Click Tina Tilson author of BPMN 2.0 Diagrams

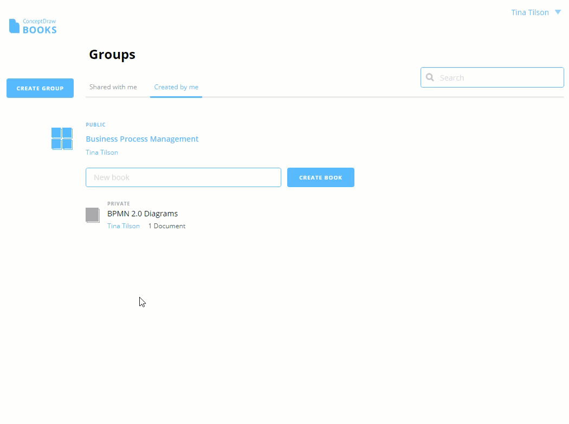click(124, 226)
